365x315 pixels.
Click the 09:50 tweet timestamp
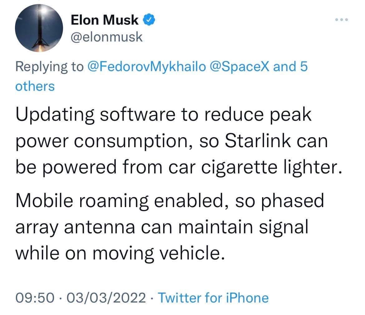coord(35,298)
